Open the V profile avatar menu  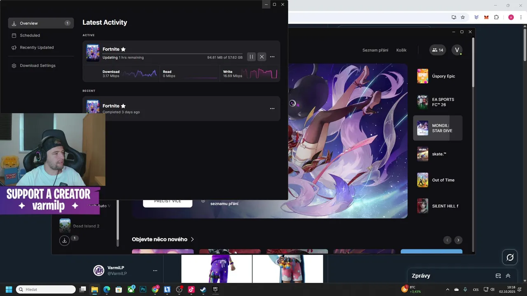pyautogui.click(x=457, y=50)
